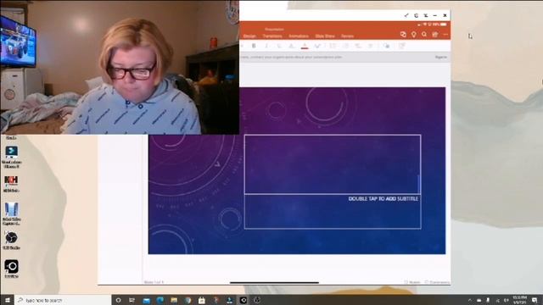This screenshot has height=305, width=543.
Task: Open the OBS Studio desktop shortcut
Action: [x=11, y=241]
